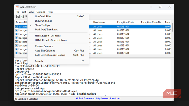Click the OriginalFilename=backgroundTaskHost.exe line
Viewport: 189px width, 106px height.
click(x=46, y=91)
